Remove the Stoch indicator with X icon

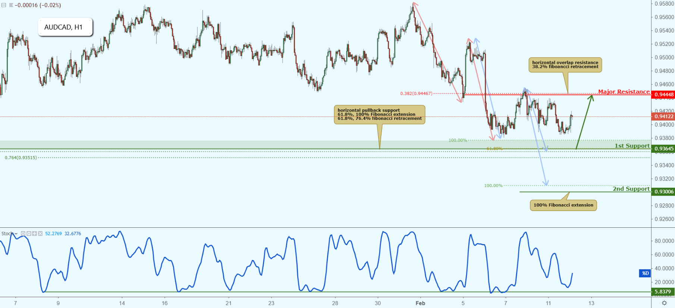click(40, 234)
